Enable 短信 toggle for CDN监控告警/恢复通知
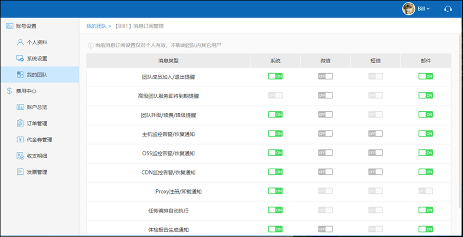The image size is (463, 237). [375, 171]
